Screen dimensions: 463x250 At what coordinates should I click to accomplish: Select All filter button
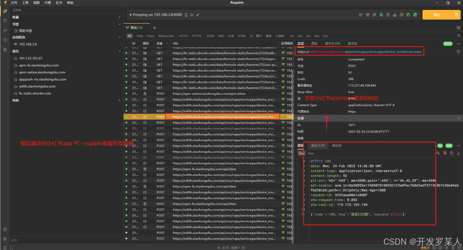[x=130, y=36]
